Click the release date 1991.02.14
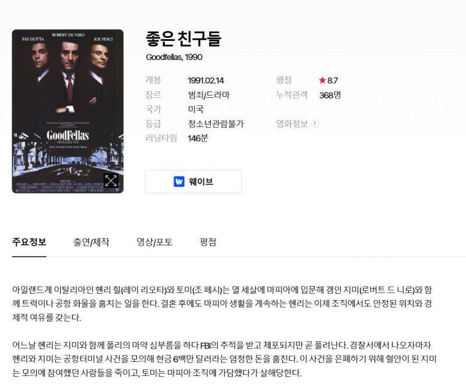The width and height of the screenshot is (466, 384). (206, 80)
